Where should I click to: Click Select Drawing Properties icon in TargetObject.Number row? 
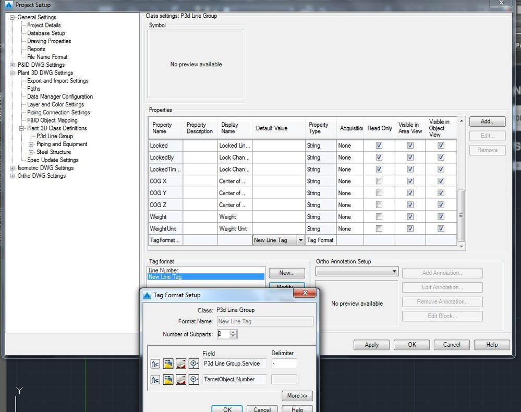168,380
